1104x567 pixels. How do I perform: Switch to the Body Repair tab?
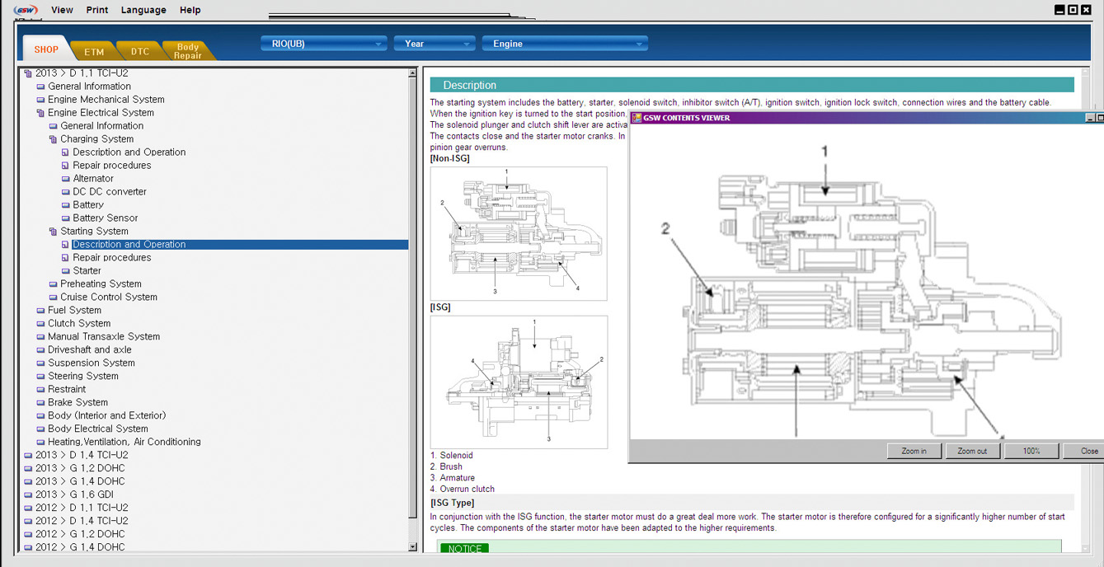coord(188,51)
